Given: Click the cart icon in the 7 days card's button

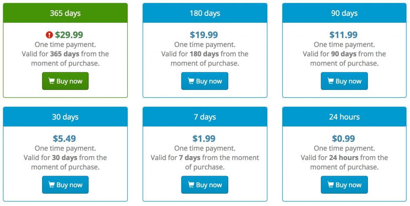Looking at the screenshot, I should (191, 185).
